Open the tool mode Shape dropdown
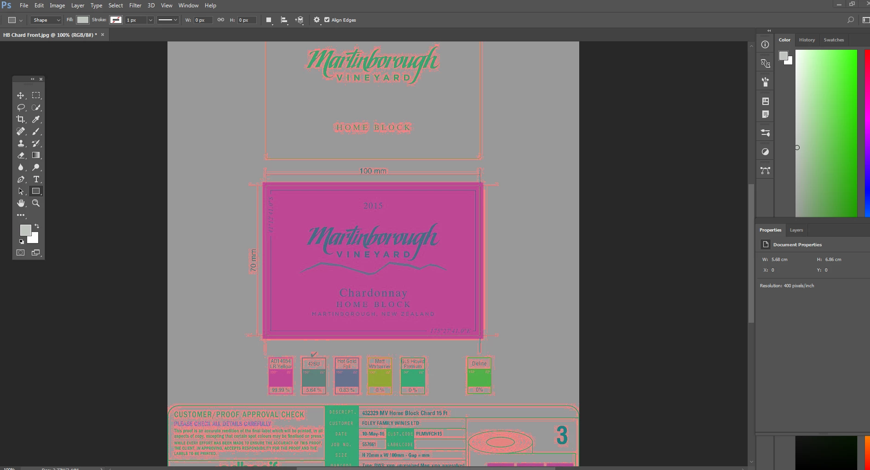 tap(46, 20)
